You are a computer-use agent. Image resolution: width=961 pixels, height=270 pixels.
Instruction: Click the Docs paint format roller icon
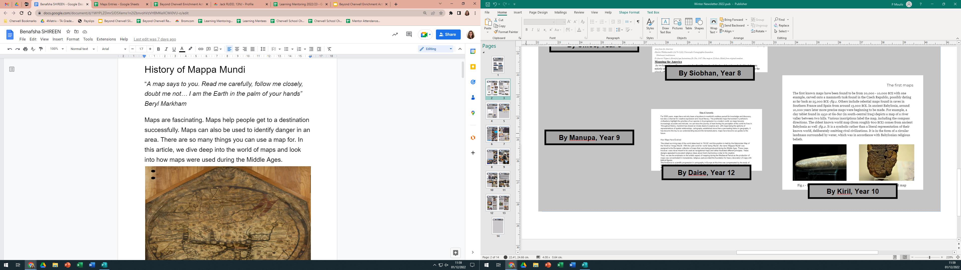tap(41, 49)
